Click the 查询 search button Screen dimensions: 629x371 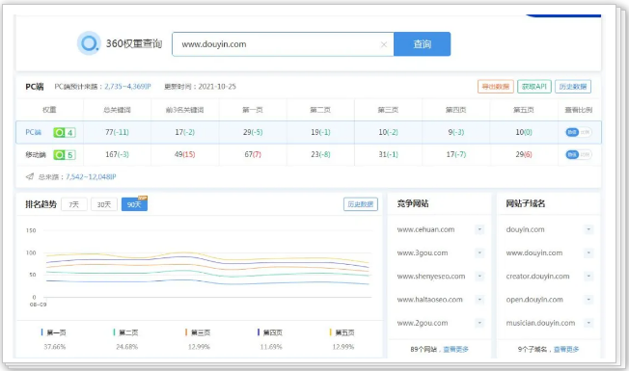tap(422, 44)
